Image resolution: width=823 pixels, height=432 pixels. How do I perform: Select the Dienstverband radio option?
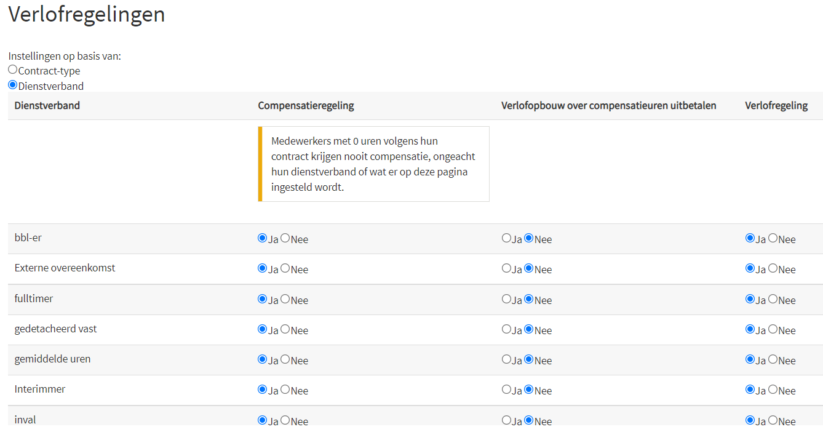[13, 85]
